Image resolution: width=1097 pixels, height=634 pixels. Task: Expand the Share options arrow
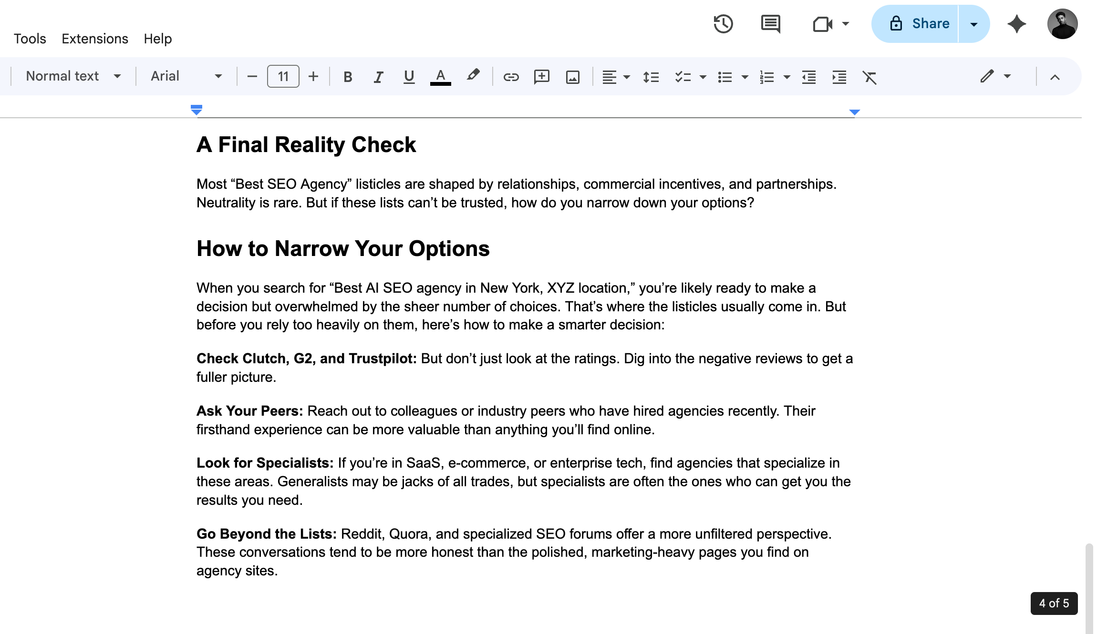point(973,24)
